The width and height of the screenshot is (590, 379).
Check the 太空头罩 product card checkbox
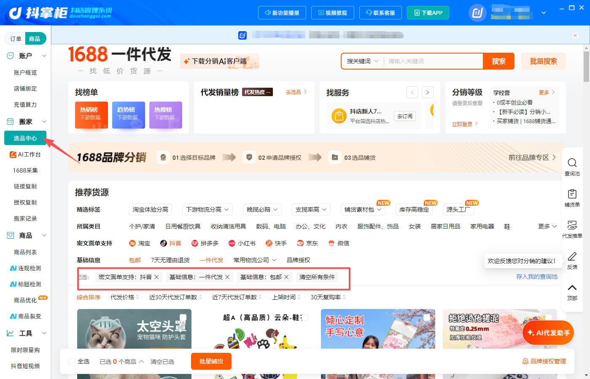coord(183,317)
